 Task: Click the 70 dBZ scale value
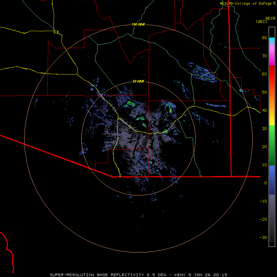(x=264, y=56)
